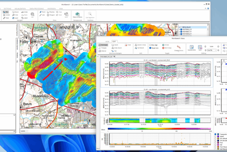This screenshot has height=152, width=227.
Task: Activate the Ruler tool
Action: click(x=6, y=18)
